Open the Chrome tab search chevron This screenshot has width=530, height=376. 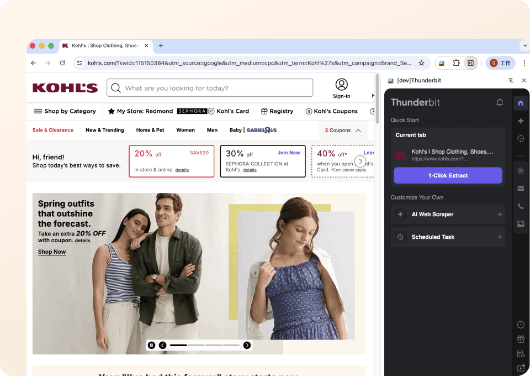524,45
